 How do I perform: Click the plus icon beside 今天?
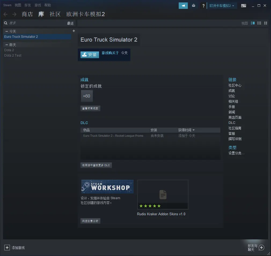(74, 31)
